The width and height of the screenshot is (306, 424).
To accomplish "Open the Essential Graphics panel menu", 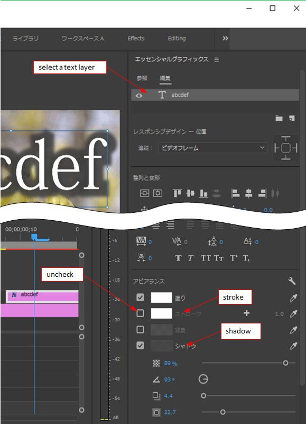I will (217, 59).
